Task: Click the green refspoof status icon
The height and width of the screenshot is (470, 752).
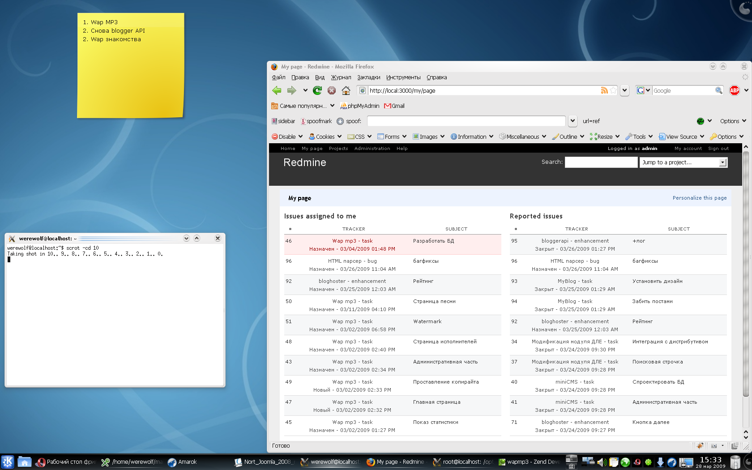Action: [701, 121]
